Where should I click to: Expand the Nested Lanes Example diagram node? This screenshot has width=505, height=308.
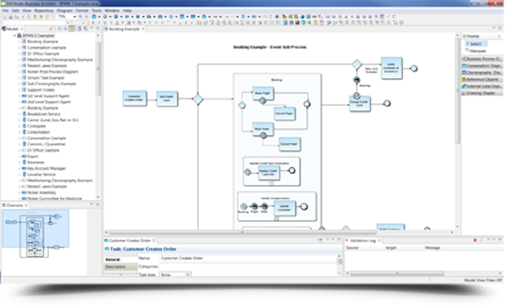tap(19, 66)
